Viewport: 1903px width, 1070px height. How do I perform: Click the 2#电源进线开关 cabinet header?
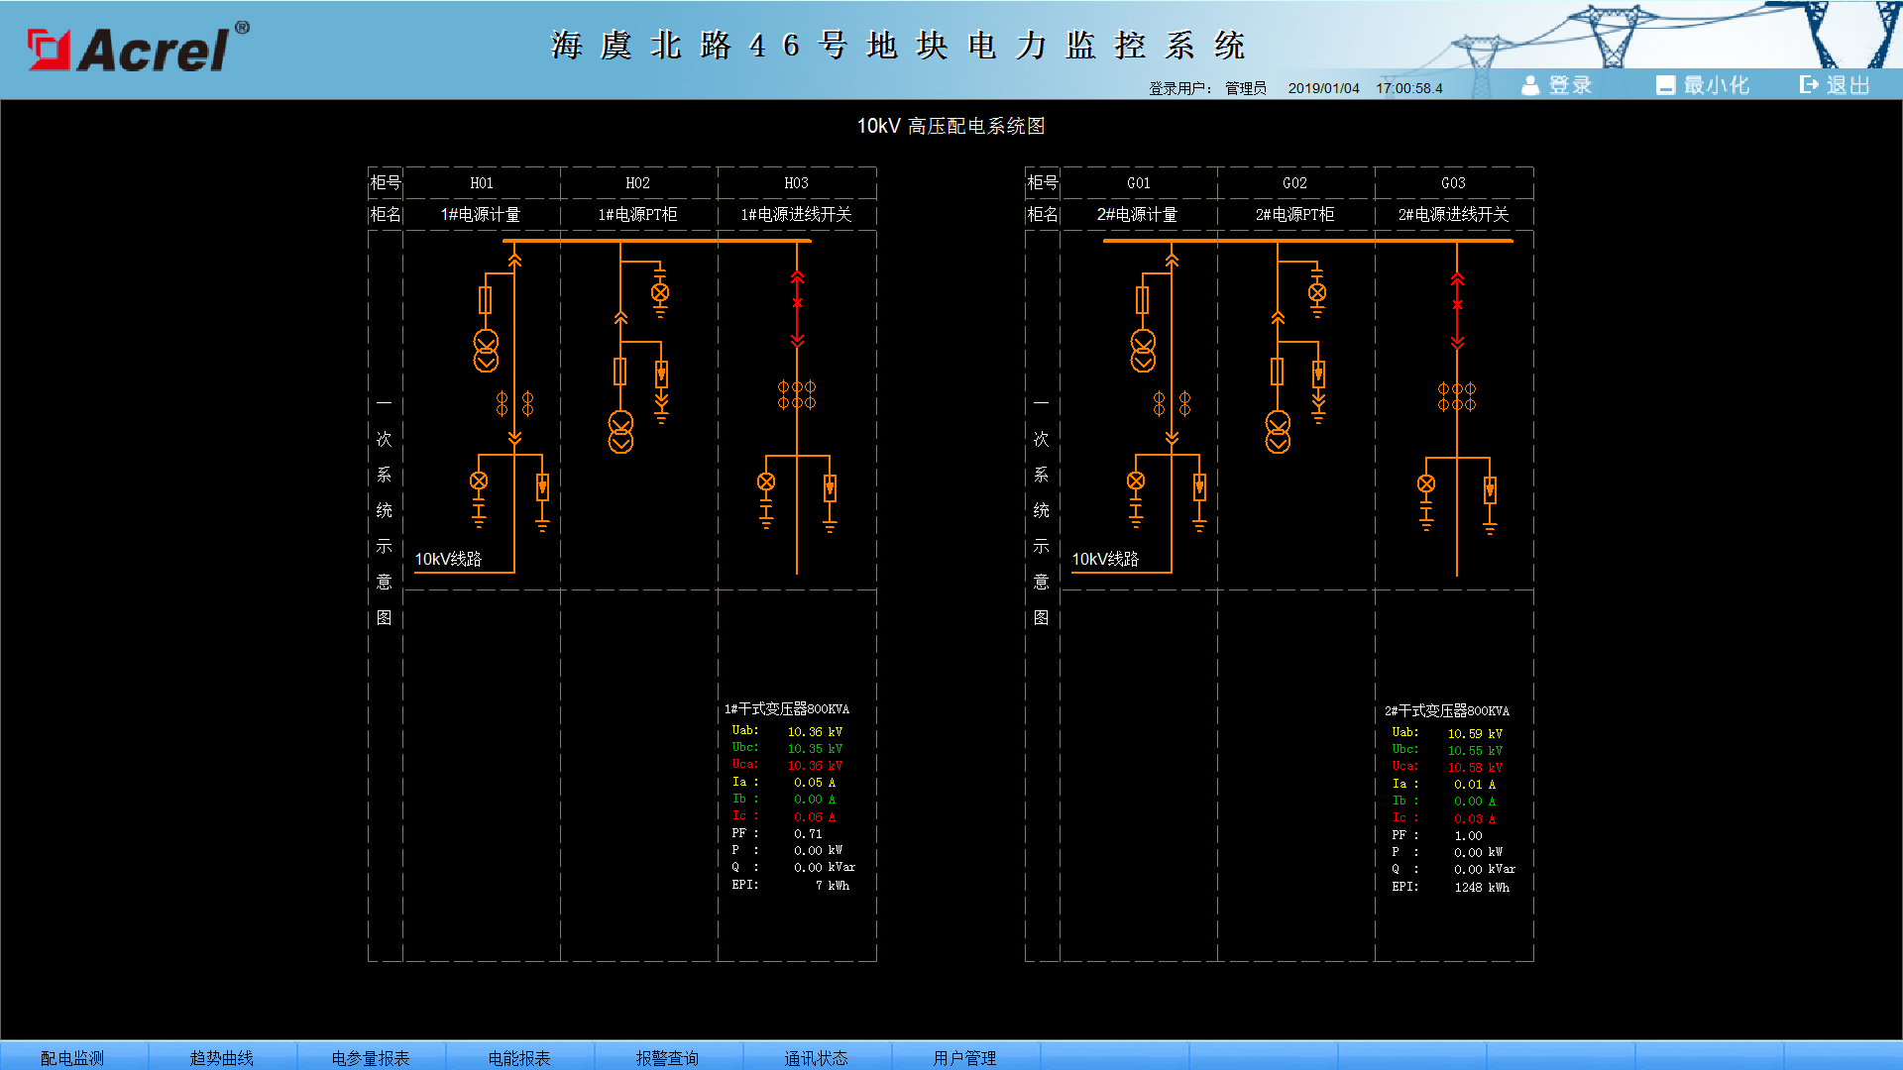[x=1454, y=214]
